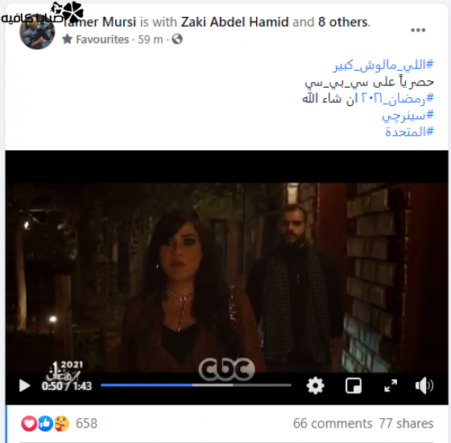
Task: Open the #اللي_مالوش_كبير hashtag
Action: (383, 65)
